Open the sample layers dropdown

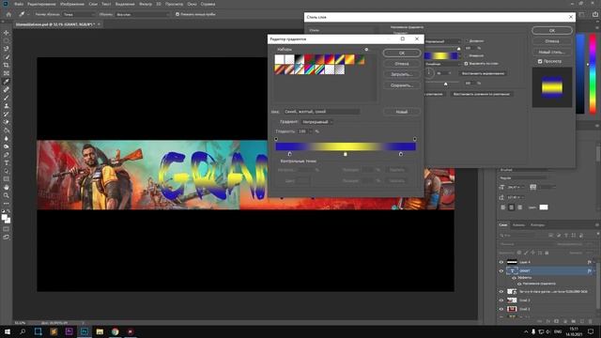point(142,14)
